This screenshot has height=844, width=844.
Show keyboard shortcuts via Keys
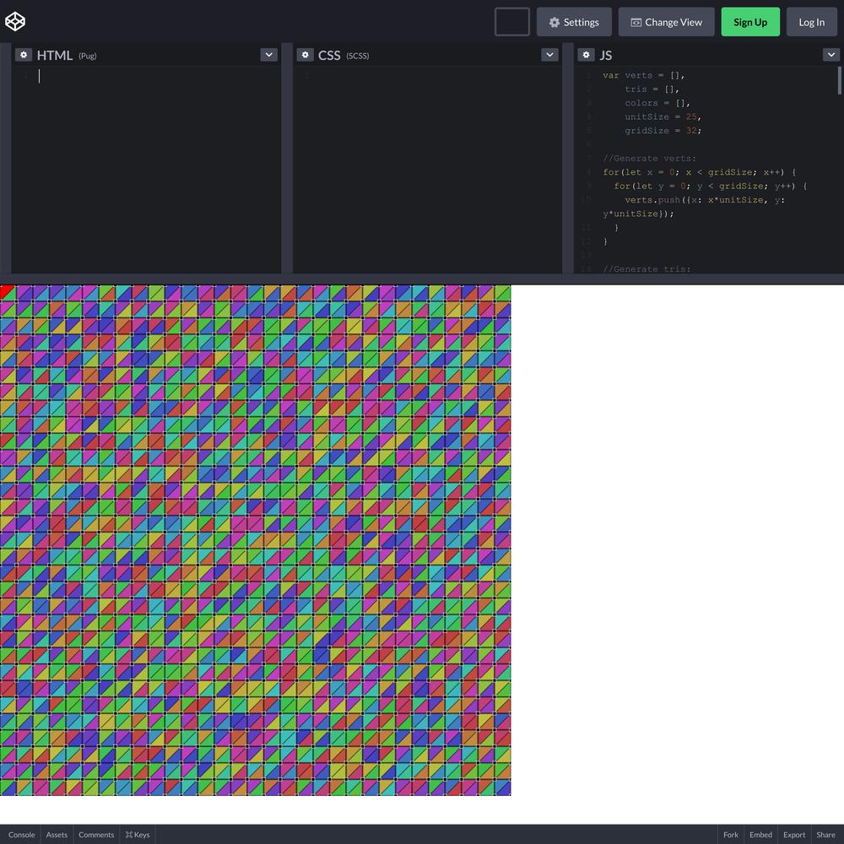tap(138, 835)
